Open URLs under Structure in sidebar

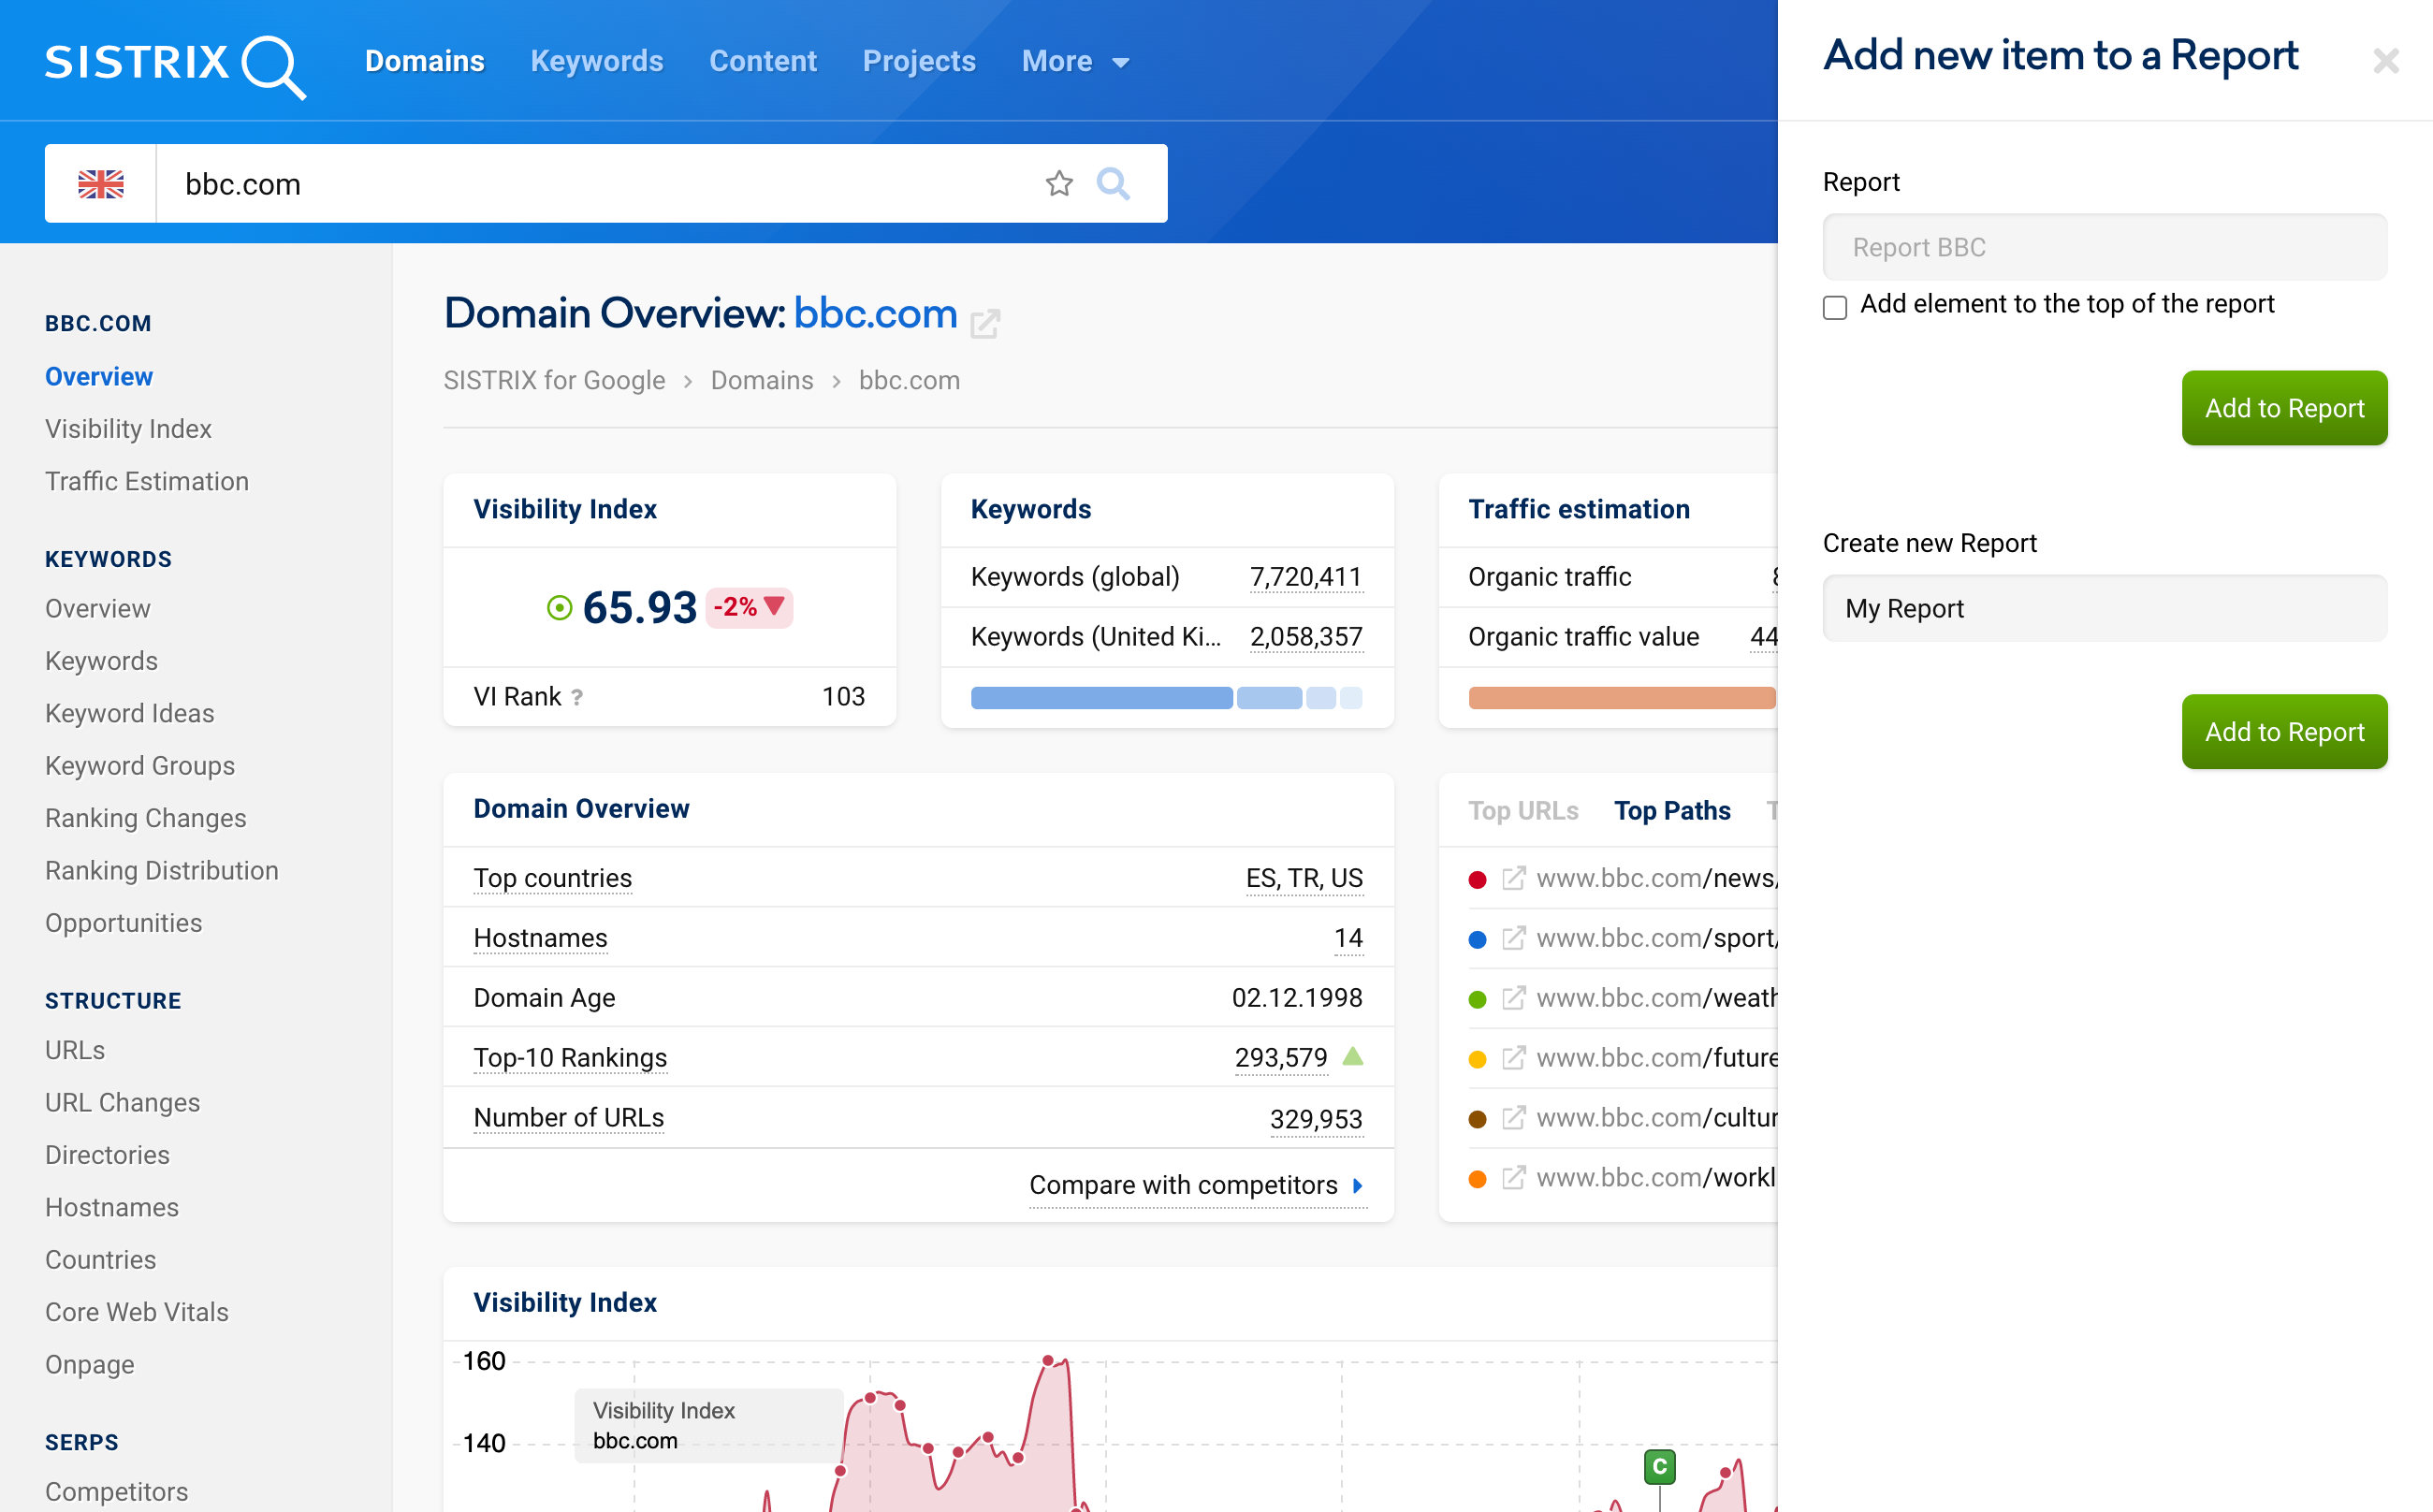click(x=75, y=1050)
